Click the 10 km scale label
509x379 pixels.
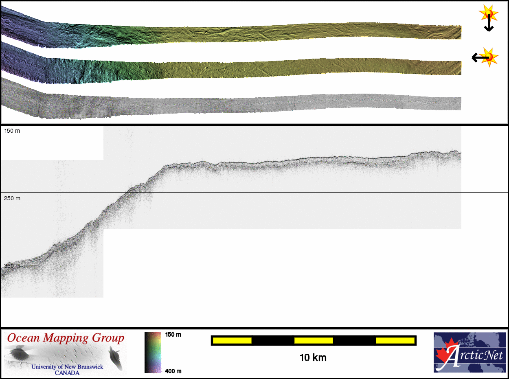tap(313, 358)
